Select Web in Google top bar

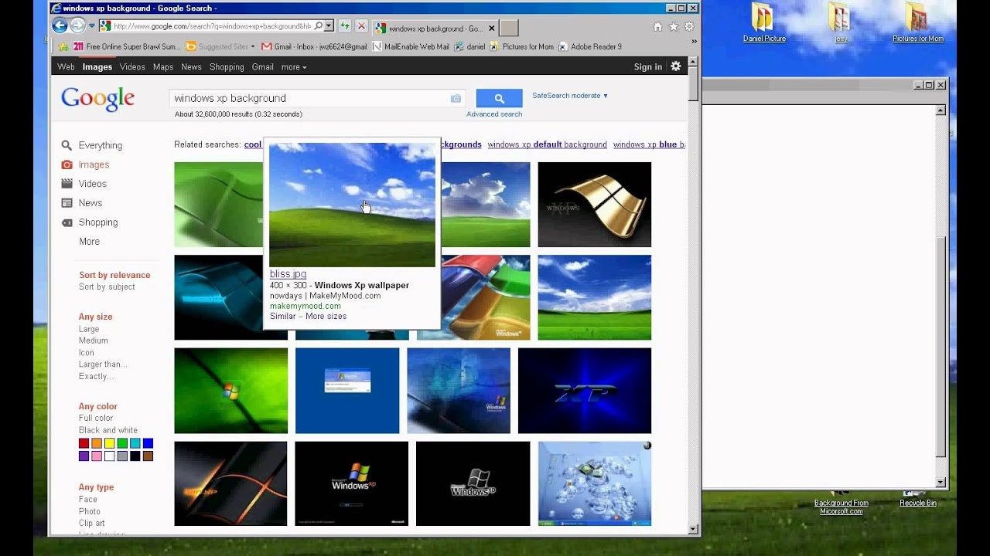click(x=66, y=67)
